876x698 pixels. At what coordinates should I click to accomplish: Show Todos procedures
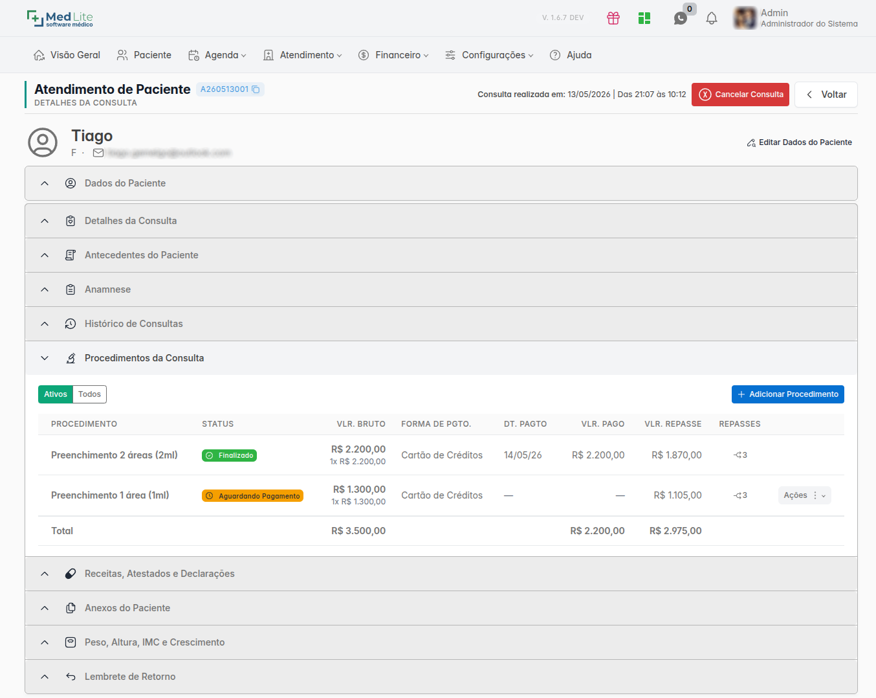[90, 394]
